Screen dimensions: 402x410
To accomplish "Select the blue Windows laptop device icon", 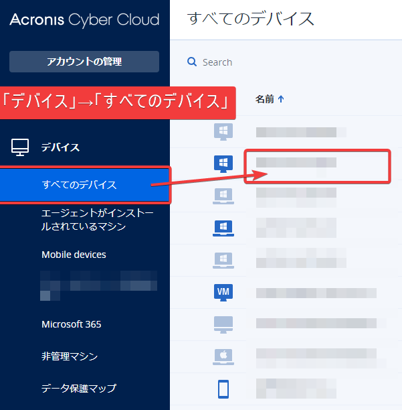I will tap(223, 227).
